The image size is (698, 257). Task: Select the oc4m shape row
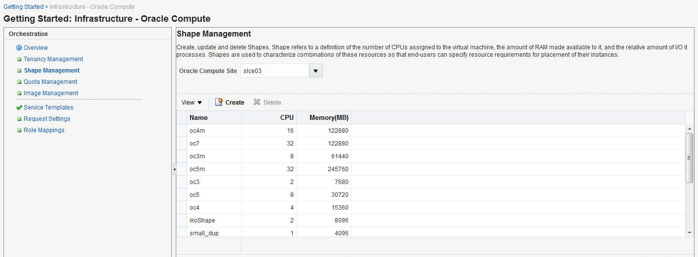[431, 131]
